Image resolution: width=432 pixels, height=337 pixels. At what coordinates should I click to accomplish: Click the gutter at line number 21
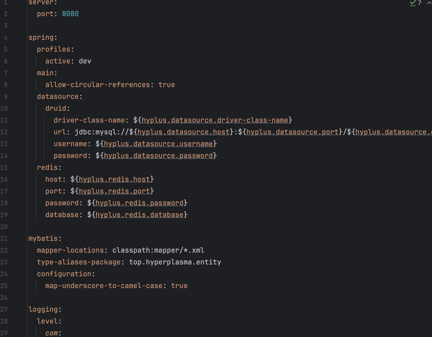(x=4, y=239)
